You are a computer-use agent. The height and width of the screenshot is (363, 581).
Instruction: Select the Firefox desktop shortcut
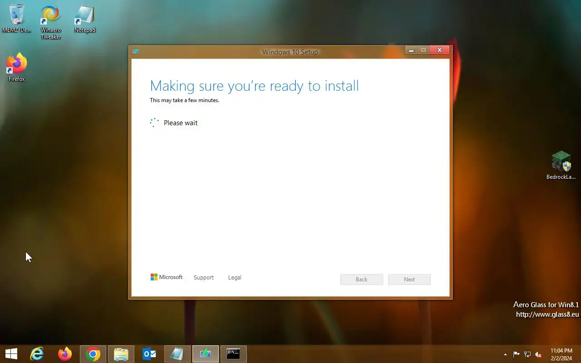pyautogui.click(x=17, y=68)
